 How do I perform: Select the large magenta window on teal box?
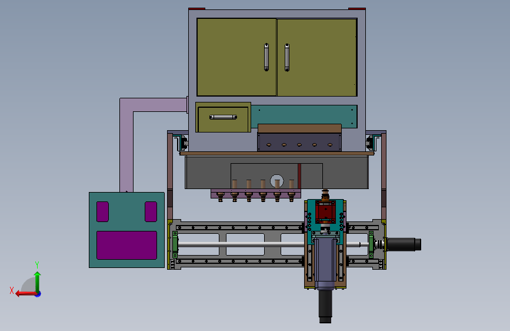[127, 246]
